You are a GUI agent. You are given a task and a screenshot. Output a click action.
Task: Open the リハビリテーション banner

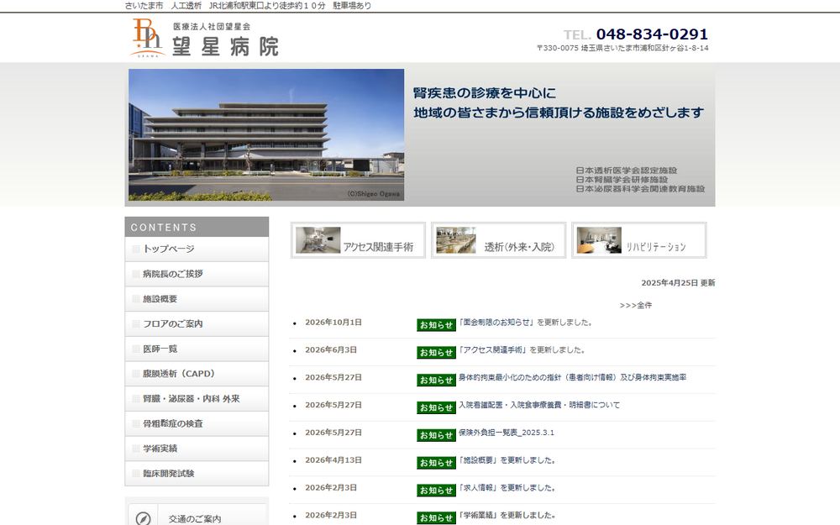(x=638, y=240)
